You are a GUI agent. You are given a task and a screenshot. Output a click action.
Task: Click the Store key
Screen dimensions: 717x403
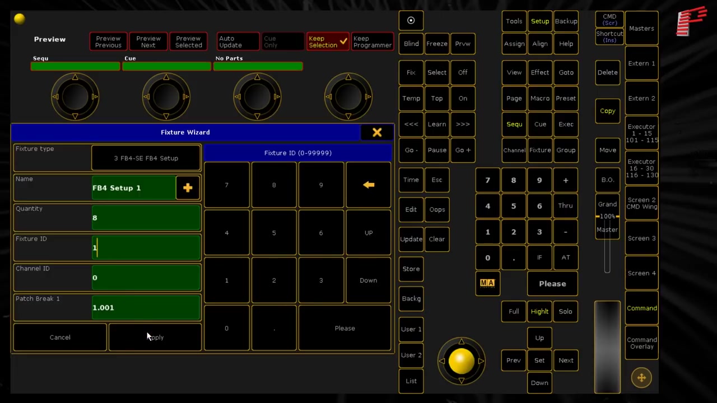[411, 269]
